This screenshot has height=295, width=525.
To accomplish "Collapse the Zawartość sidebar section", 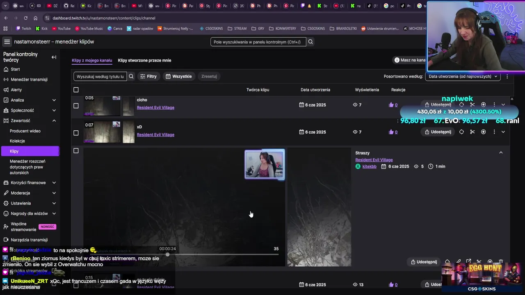I will coord(54,120).
